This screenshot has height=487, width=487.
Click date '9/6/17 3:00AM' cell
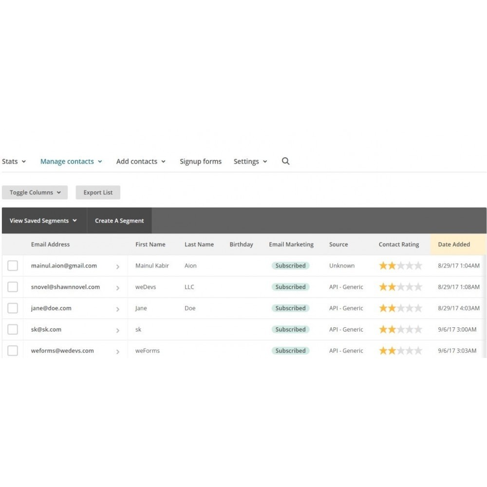[x=457, y=329]
